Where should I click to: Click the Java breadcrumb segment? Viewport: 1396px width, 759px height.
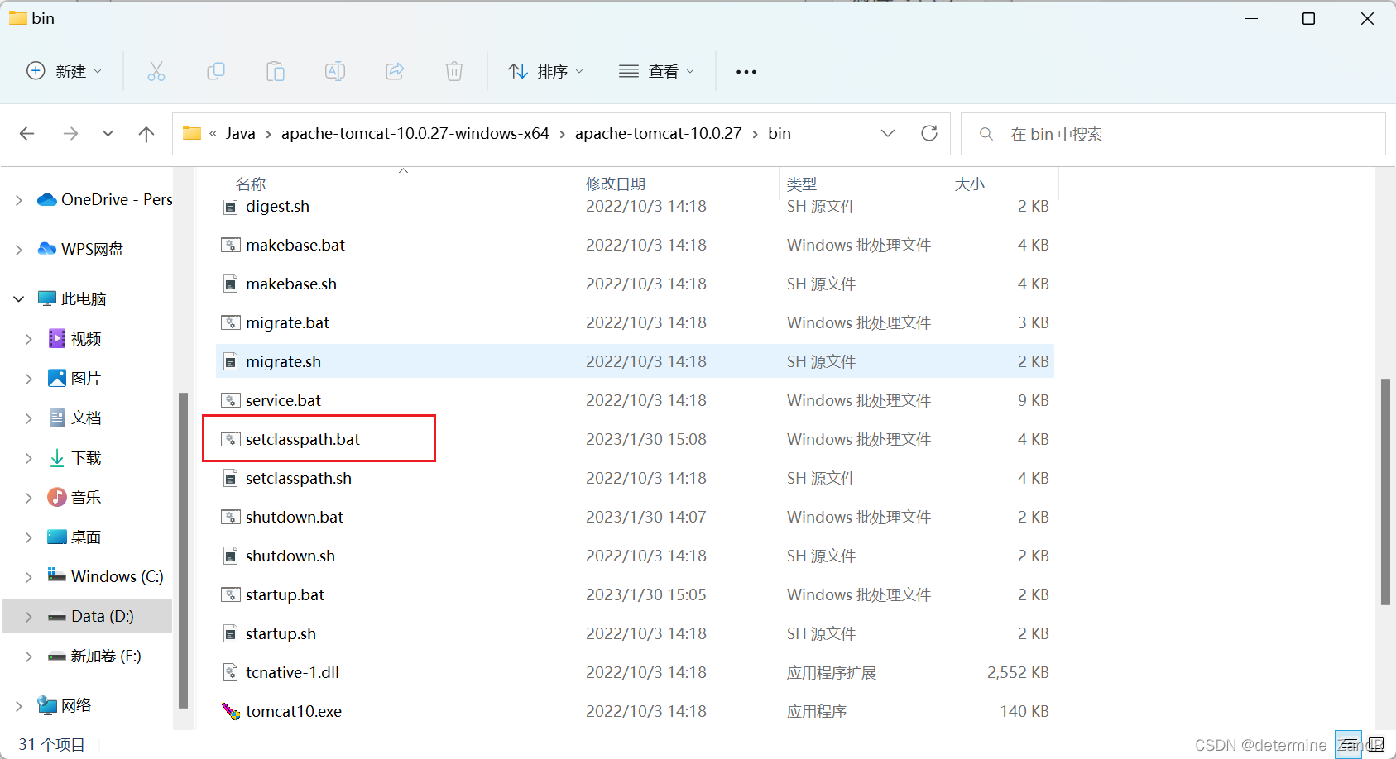241,134
